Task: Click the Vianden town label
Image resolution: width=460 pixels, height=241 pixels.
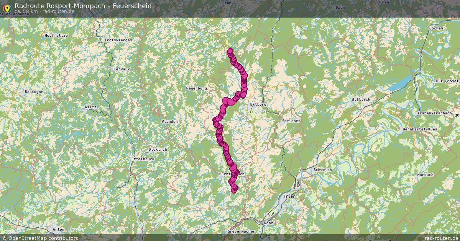Action: point(170,122)
